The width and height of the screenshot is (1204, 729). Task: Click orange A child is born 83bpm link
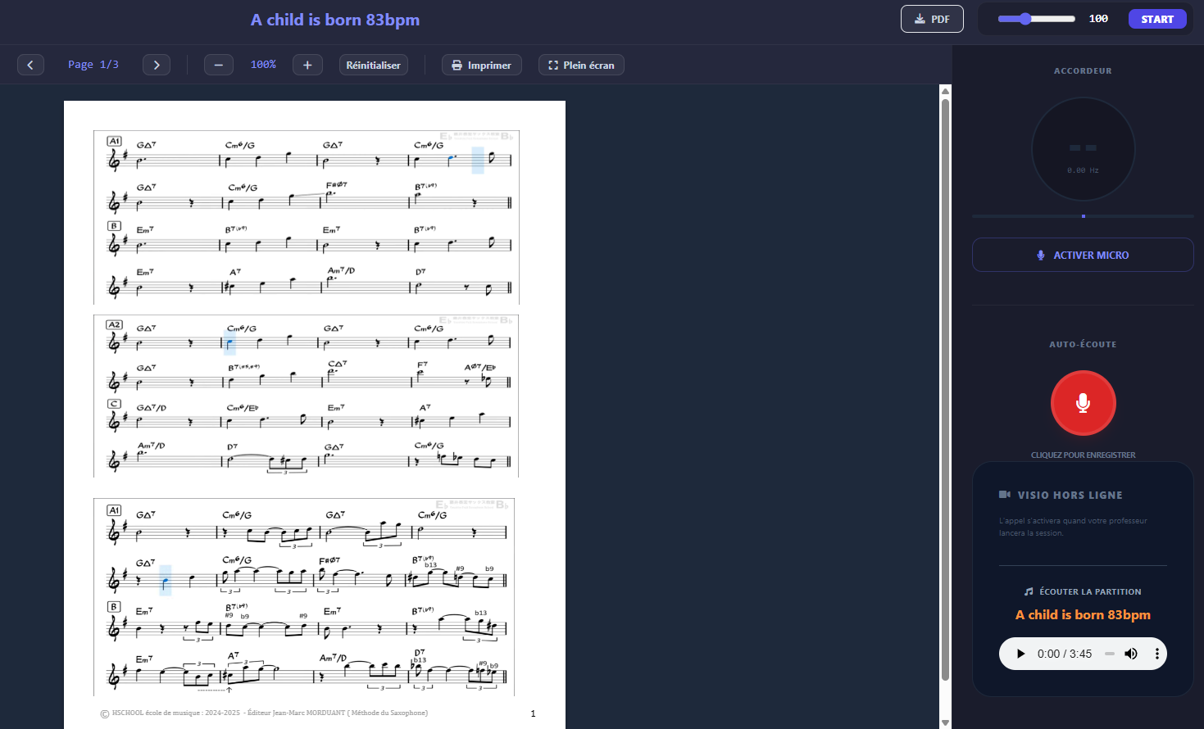[x=1083, y=614]
